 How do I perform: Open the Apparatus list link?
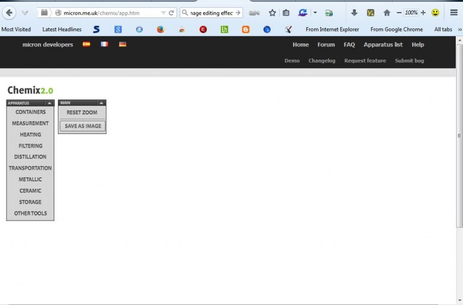pyautogui.click(x=383, y=45)
